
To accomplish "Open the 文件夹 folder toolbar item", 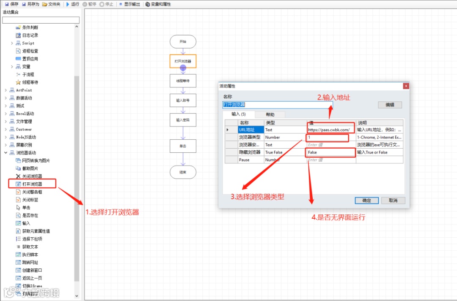I will pyautogui.click(x=51, y=4).
